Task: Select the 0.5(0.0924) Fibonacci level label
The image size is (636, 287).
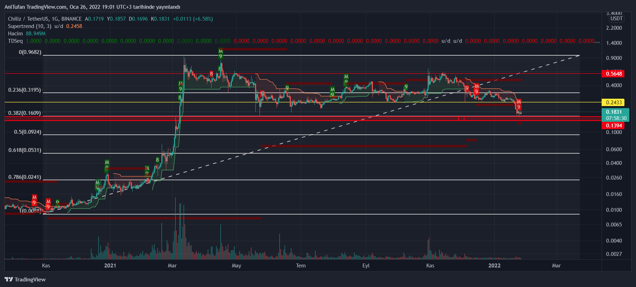Action: tap(27, 132)
